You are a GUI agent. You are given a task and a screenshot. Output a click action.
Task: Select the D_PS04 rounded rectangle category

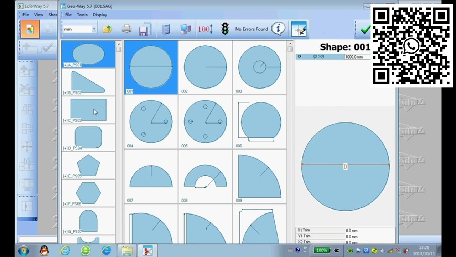click(x=88, y=138)
